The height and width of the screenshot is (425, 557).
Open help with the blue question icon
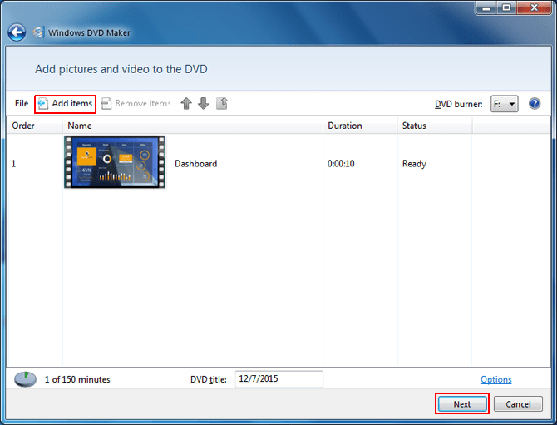[x=535, y=104]
